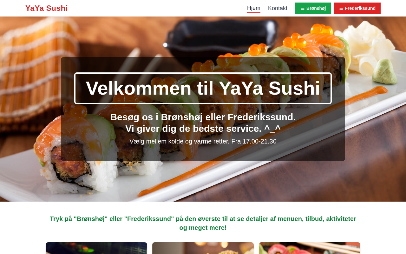Viewport: 406px width, 254px height.
Task: Open the red Frederikssund menu button
Action: coord(357,8)
